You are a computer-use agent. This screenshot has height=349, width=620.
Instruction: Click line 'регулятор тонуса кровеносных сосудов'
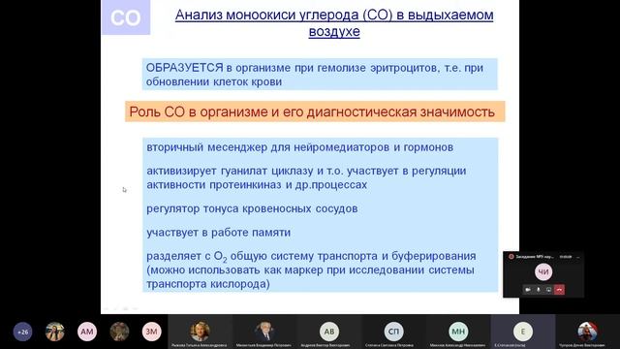pyautogui.click(x=252, y=208)
